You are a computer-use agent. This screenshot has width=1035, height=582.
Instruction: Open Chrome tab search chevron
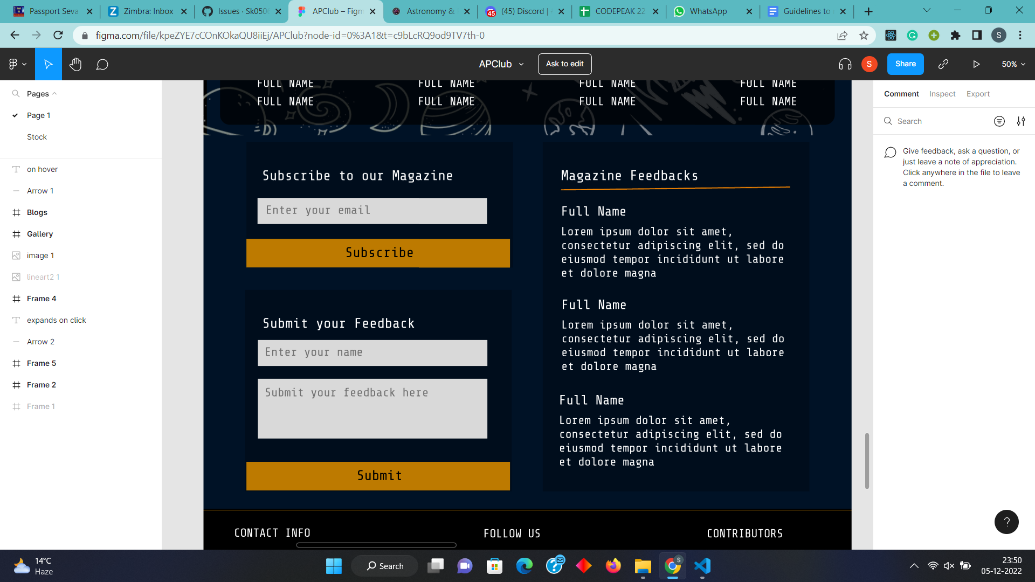[927, 10]
